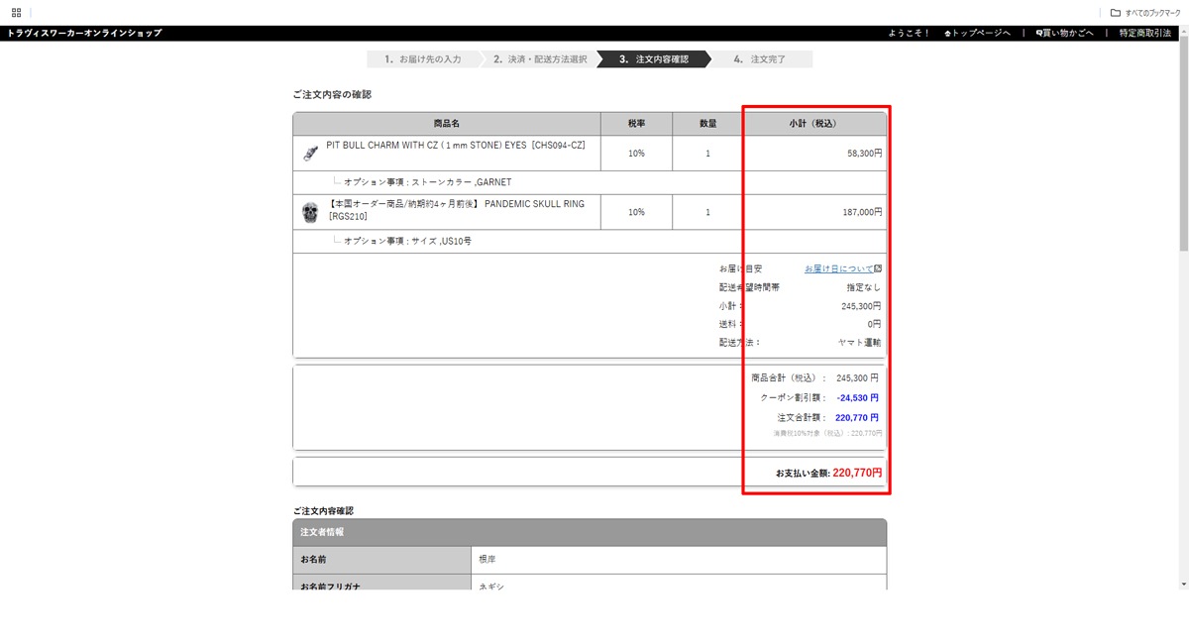Click the house icon beside トップページへ

tap(948, 34)
